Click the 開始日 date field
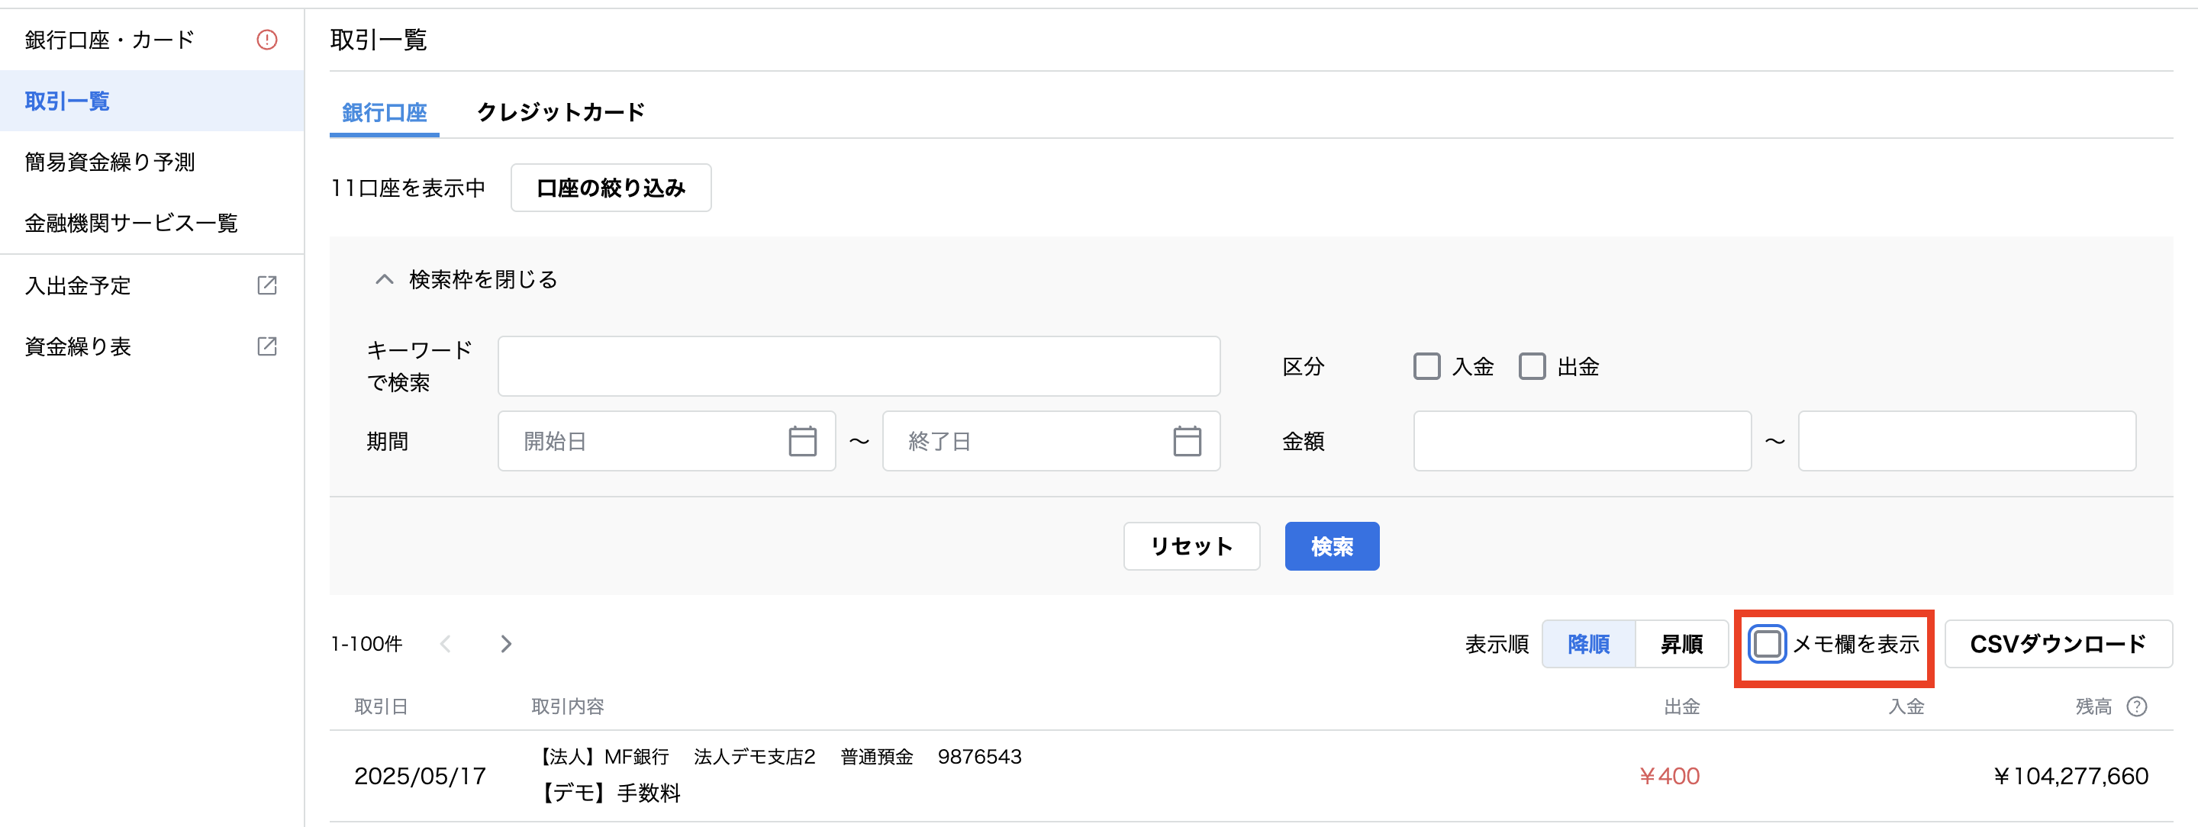The image size is (2198, 827). click(666, 441)
